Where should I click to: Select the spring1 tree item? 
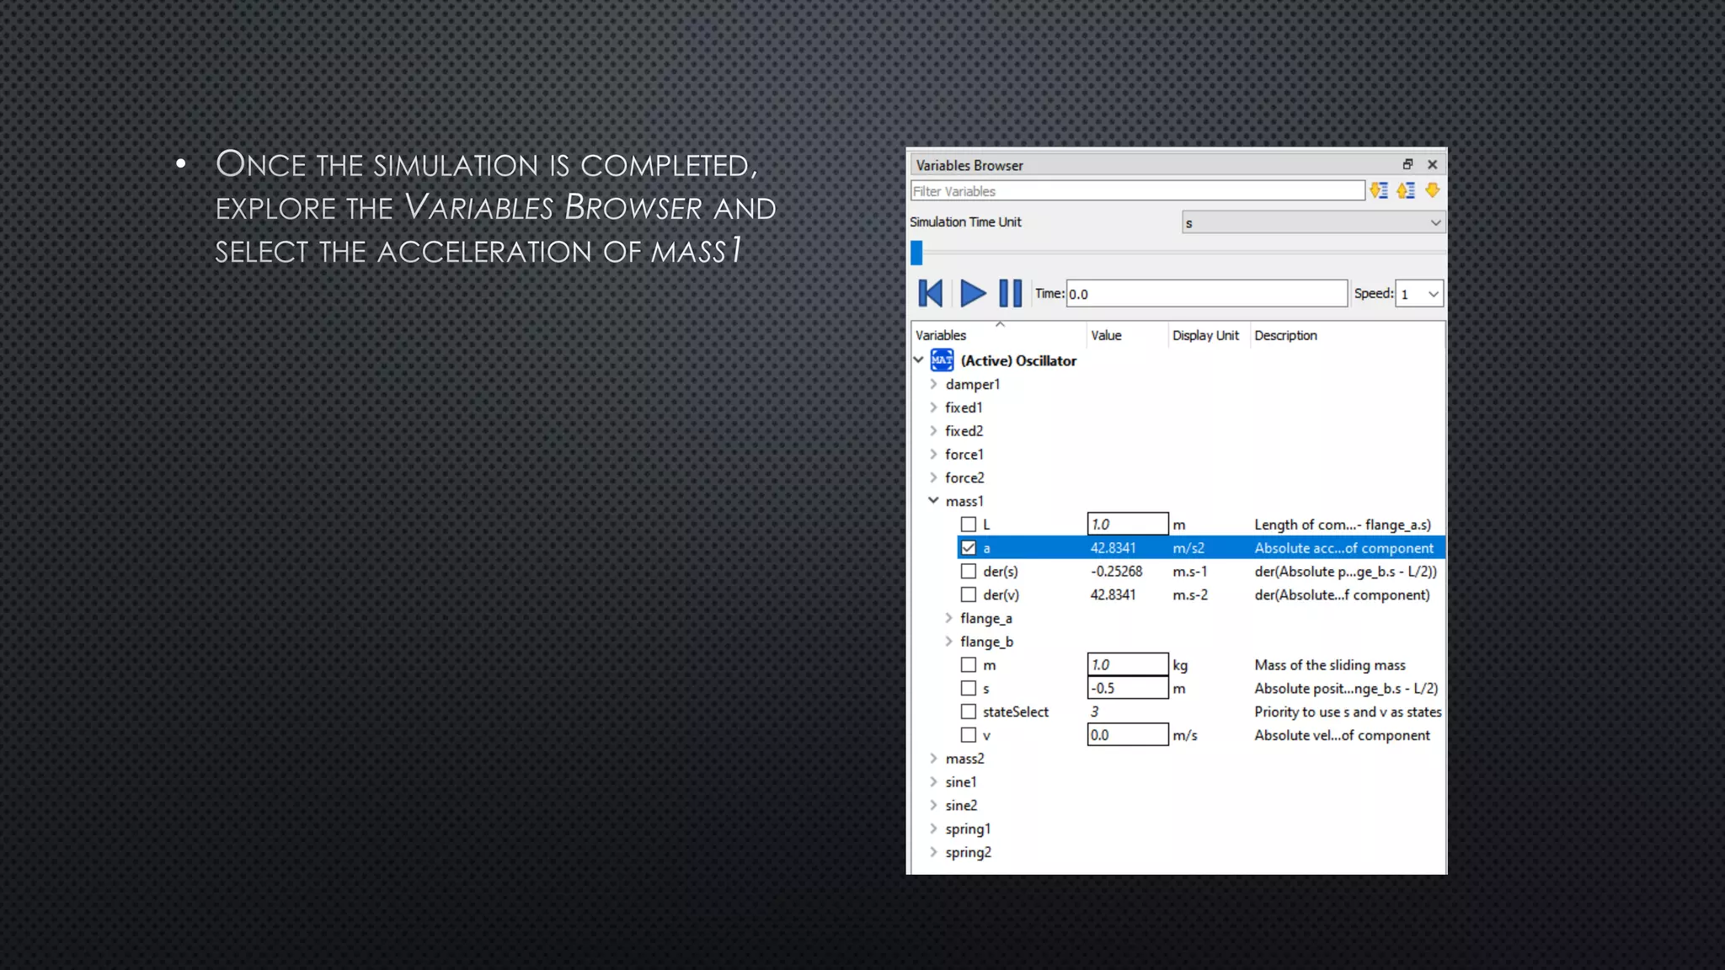point(968,829)
